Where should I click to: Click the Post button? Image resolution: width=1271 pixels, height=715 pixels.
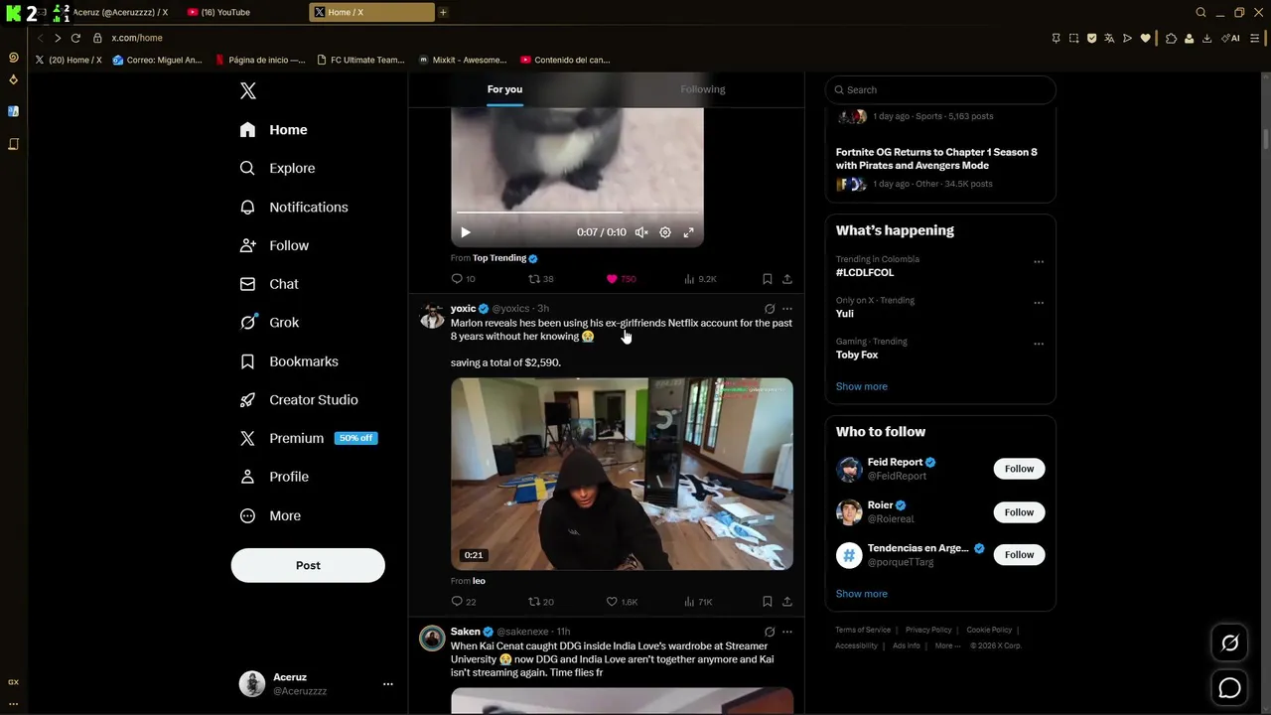308,565
